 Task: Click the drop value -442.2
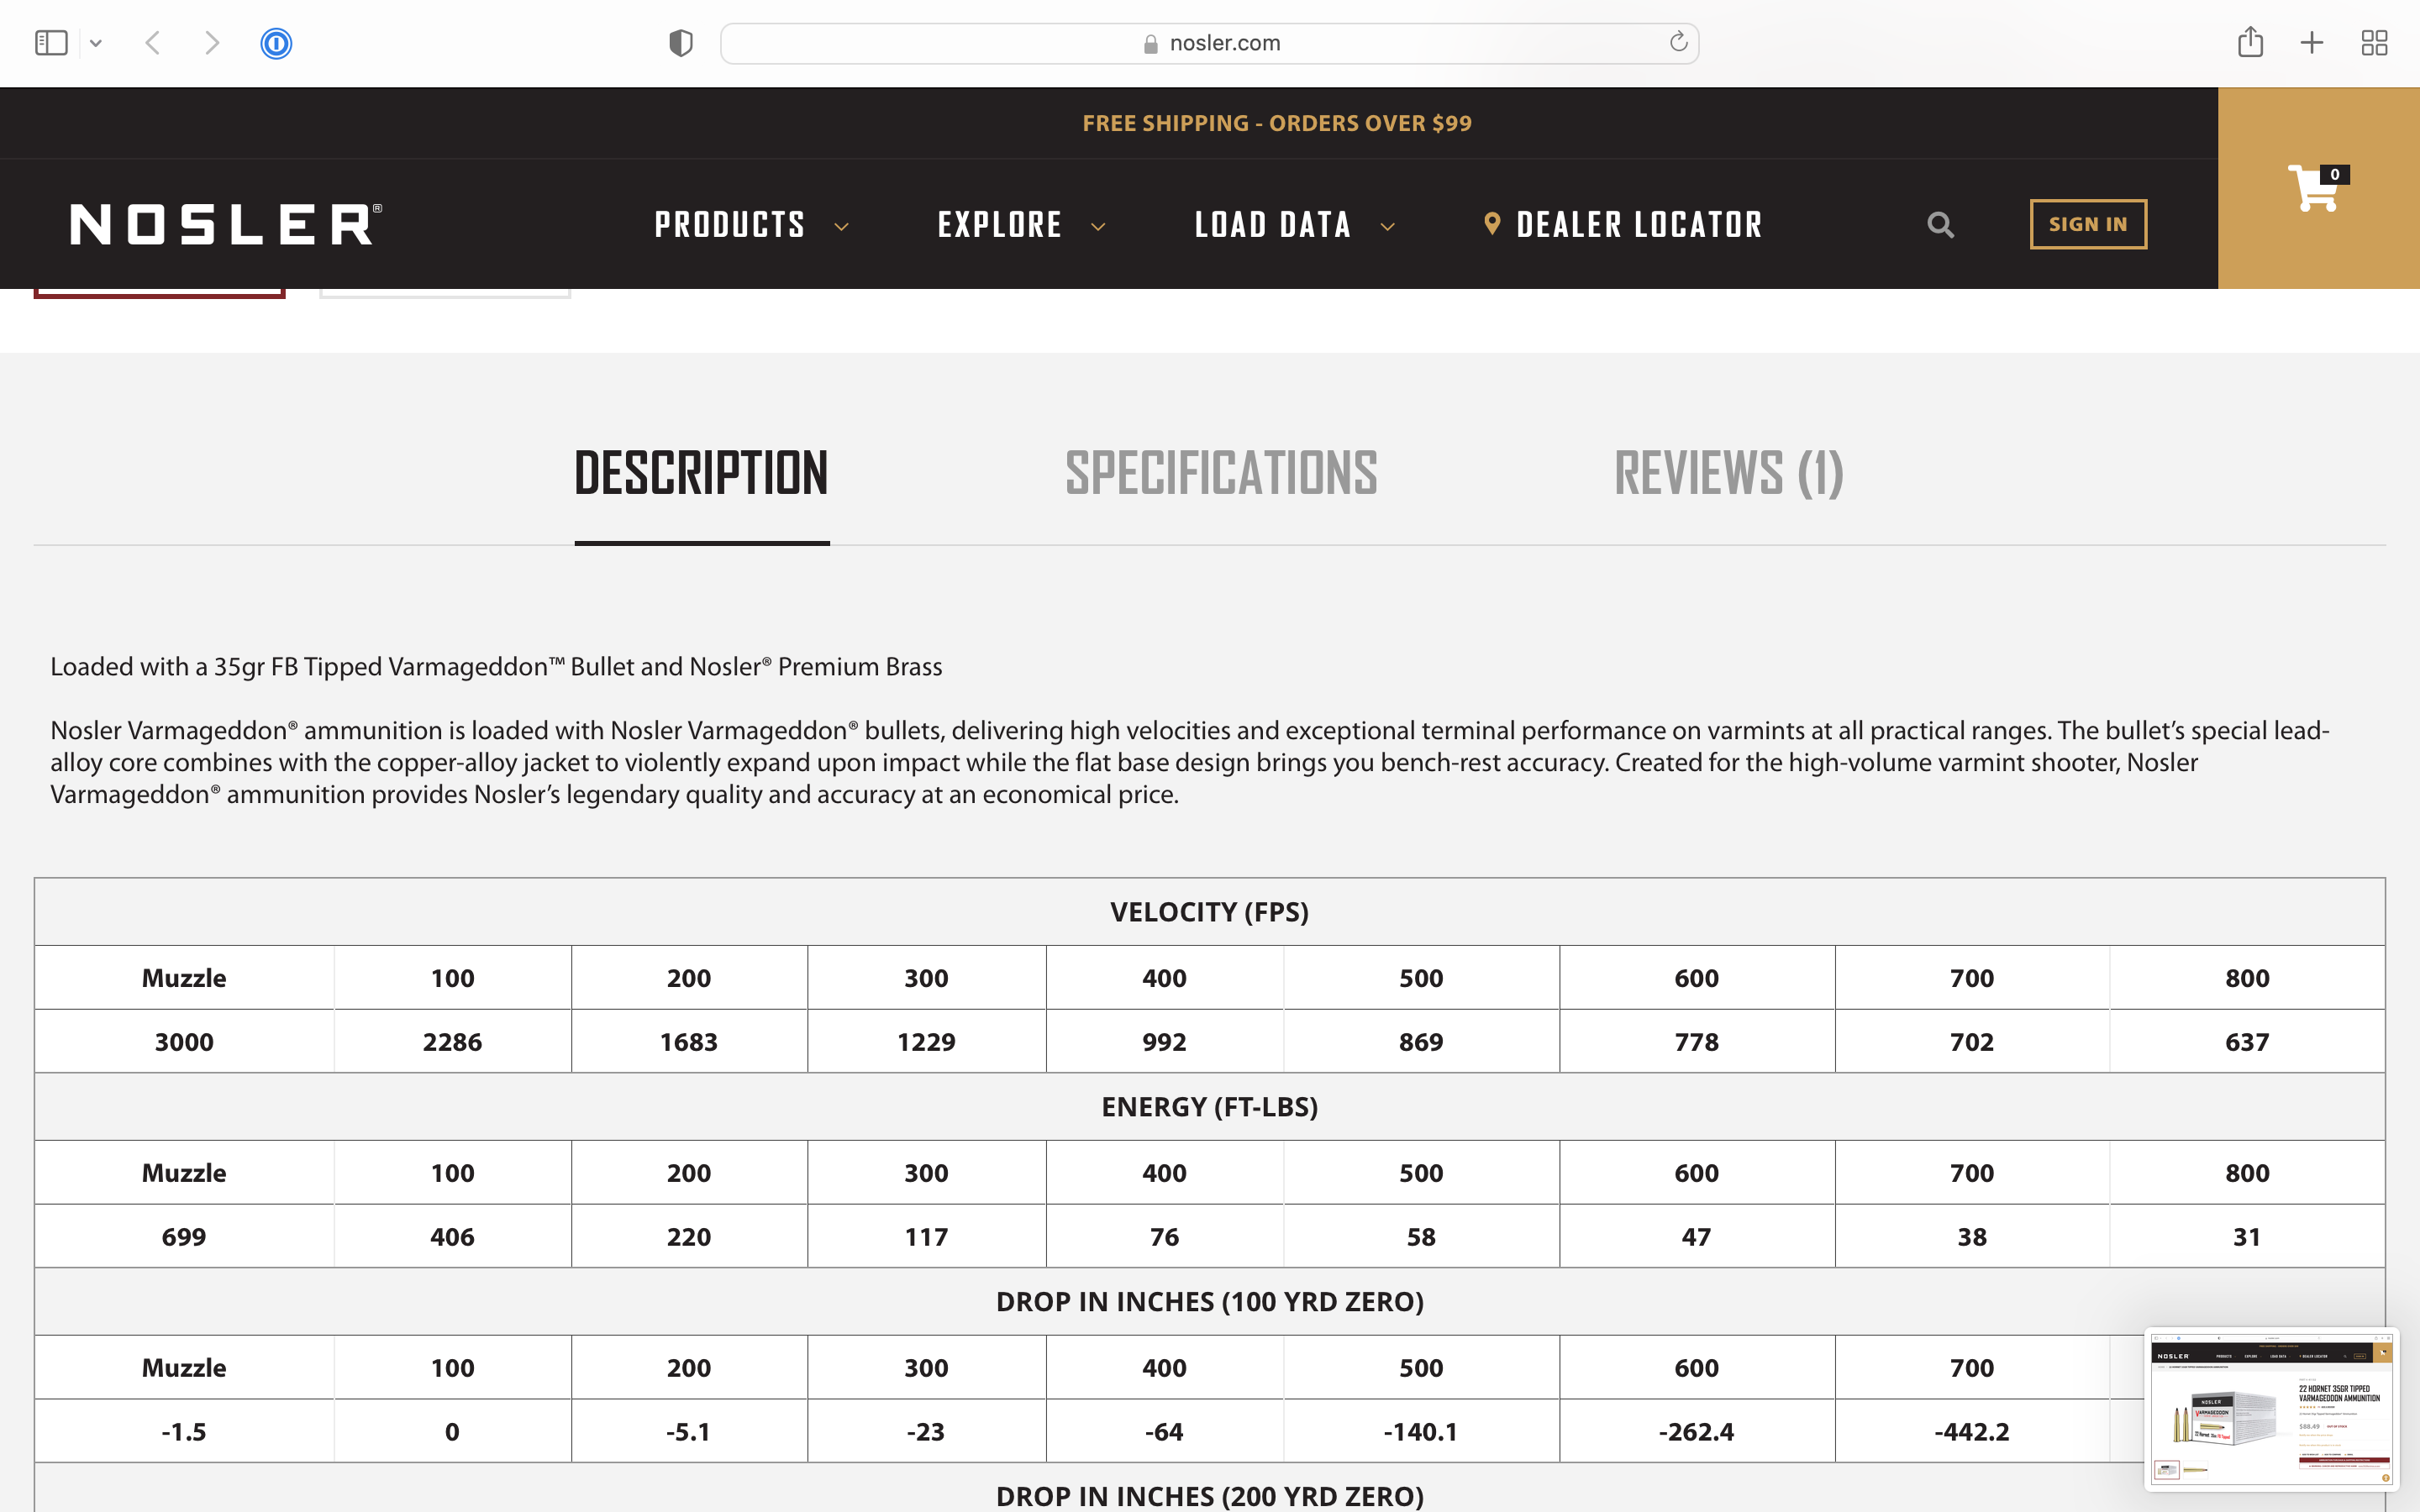(1971, 1432)
